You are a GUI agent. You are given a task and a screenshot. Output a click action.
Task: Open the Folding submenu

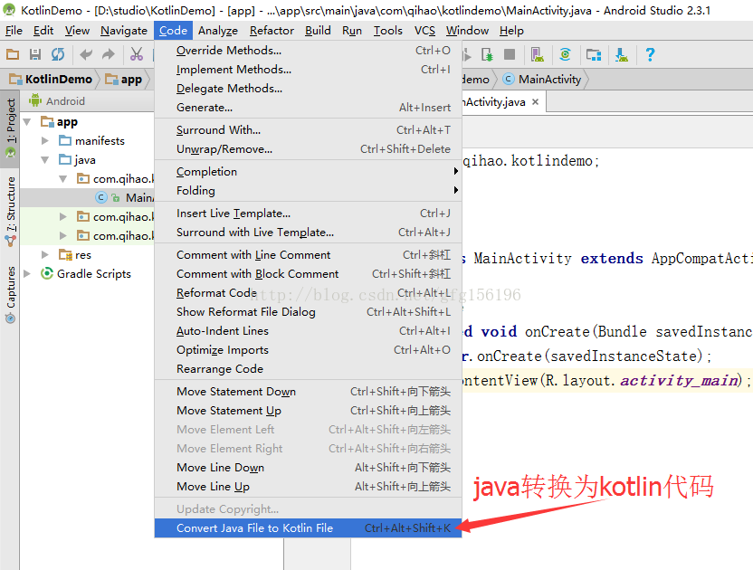(308, 191)
